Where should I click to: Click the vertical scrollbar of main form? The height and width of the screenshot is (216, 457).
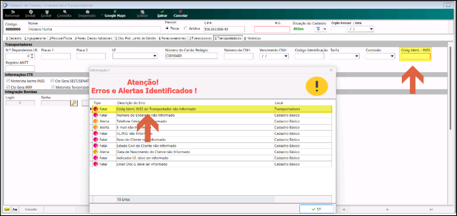450,88
